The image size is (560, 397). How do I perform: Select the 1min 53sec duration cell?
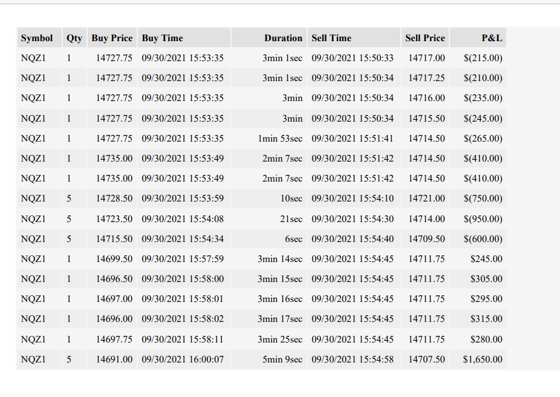tap(269, 139)
